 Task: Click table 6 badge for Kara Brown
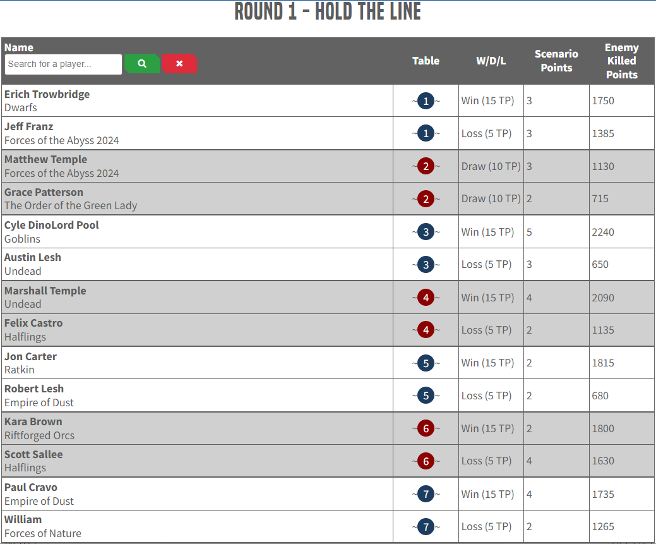point(426,428)
